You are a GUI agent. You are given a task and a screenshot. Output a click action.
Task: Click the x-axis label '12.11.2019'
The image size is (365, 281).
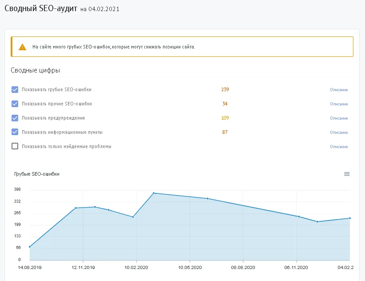[x=83, y=267]
